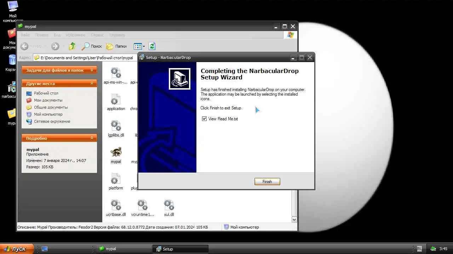This screenshot has width=453, height=254.
Task: Open Мой компьютер link in sidebar
Action: click(48, 114)
